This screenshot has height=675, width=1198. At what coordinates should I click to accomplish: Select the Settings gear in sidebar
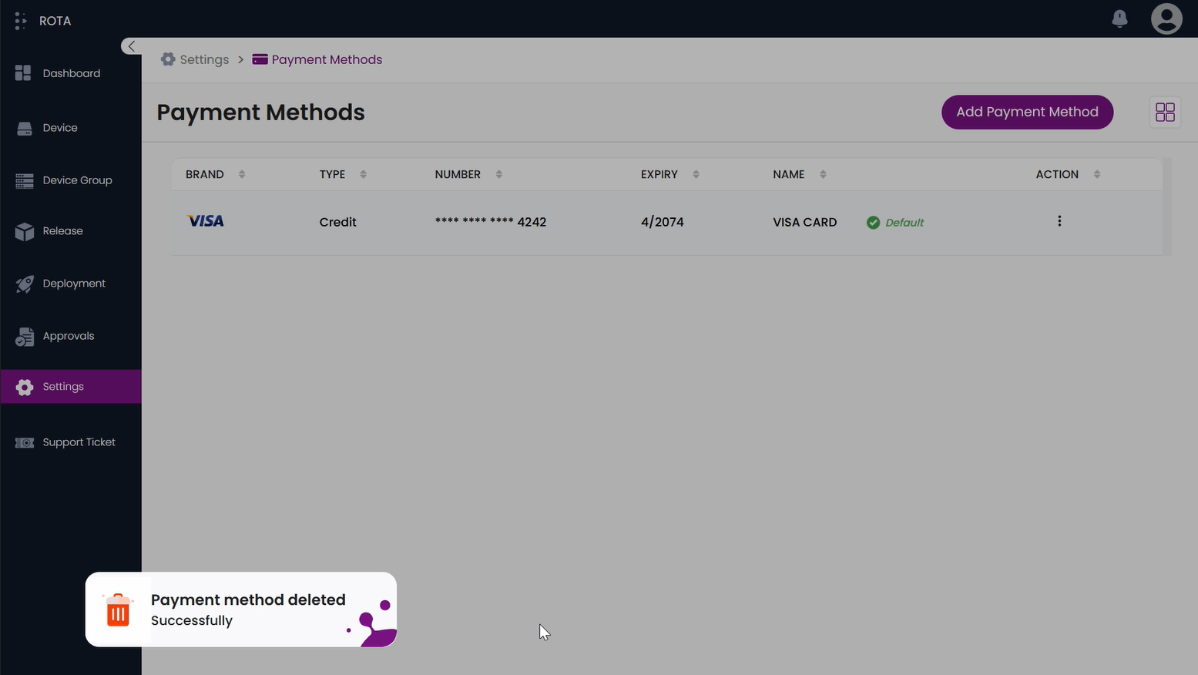click(x=25, y=387)
